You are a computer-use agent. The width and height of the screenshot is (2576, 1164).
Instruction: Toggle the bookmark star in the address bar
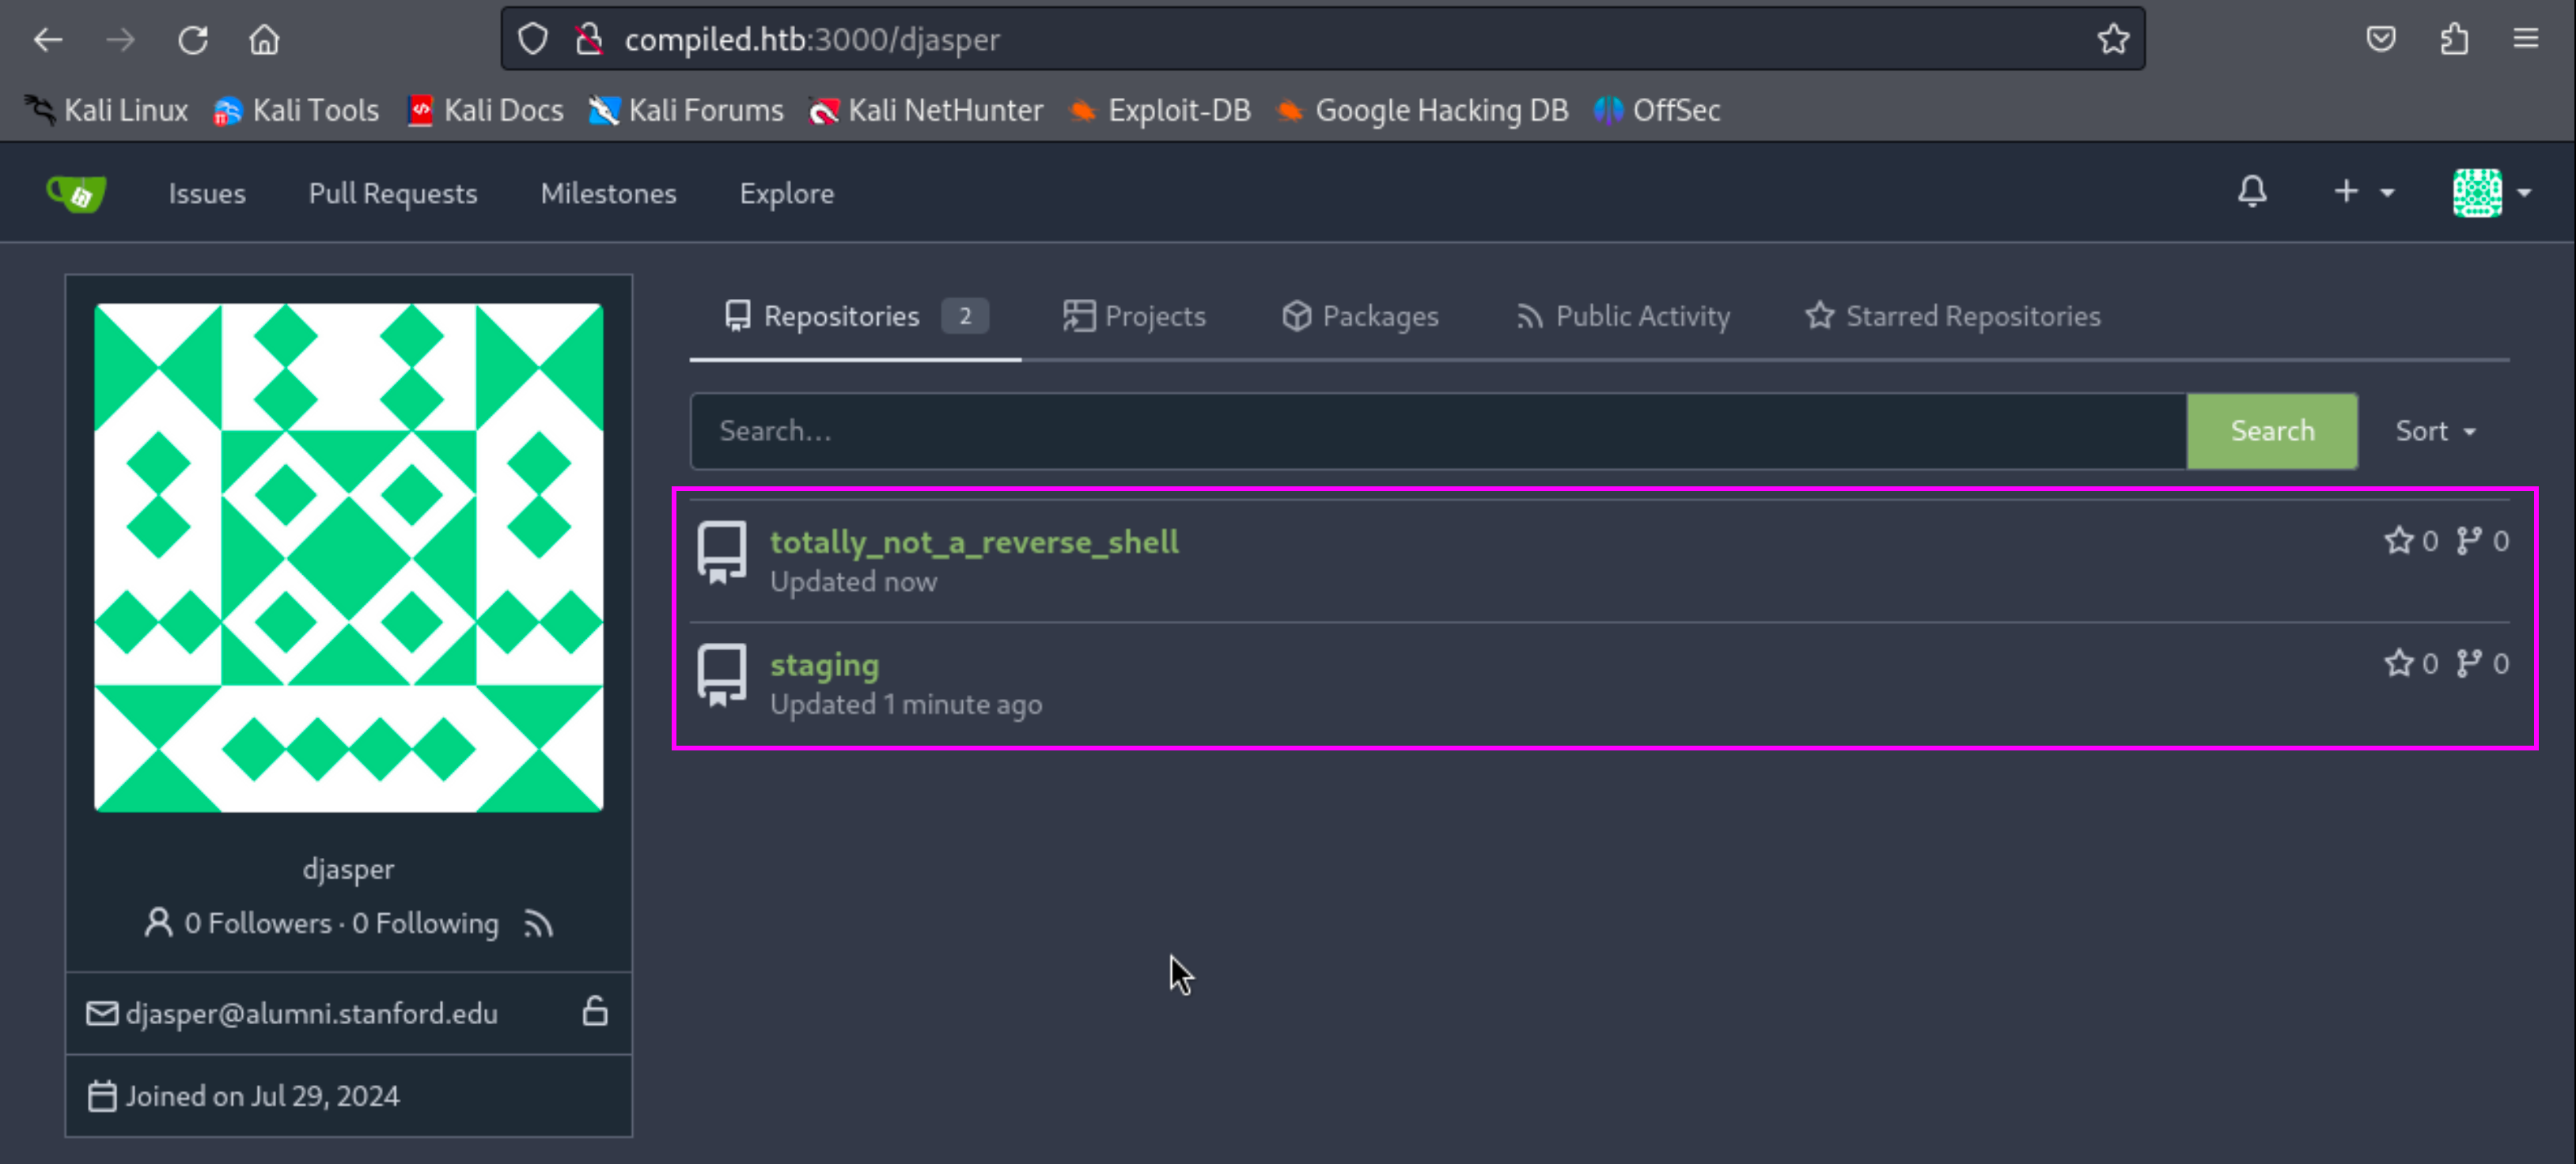point(2113,39)
